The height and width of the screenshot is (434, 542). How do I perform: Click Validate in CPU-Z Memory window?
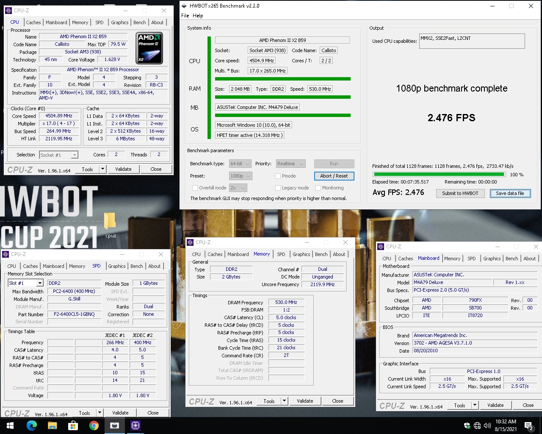coord(305,401)
